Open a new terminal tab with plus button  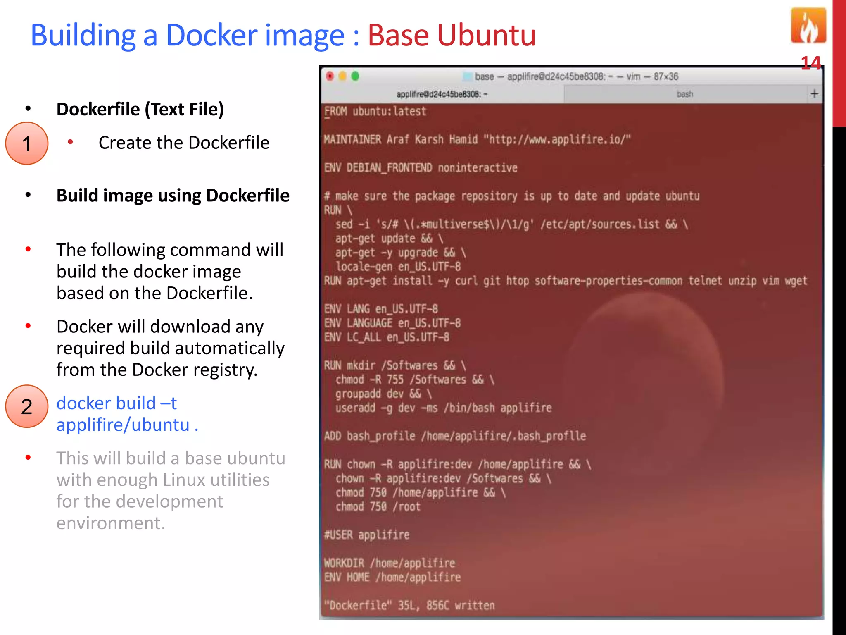pyautogui.click(x=814, y=94)
